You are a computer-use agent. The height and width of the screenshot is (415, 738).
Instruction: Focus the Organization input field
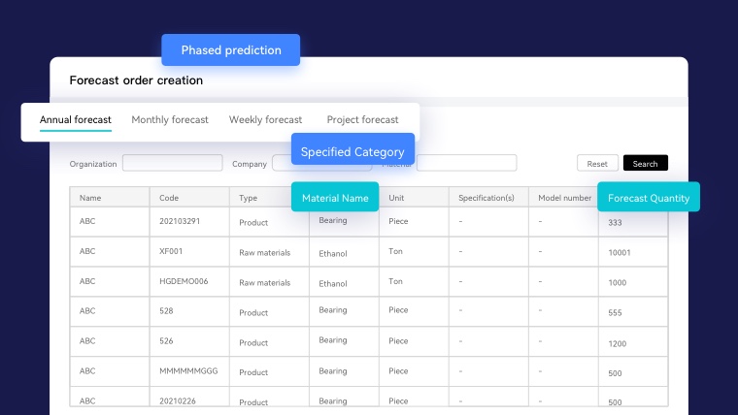click(x=172, y=164)
